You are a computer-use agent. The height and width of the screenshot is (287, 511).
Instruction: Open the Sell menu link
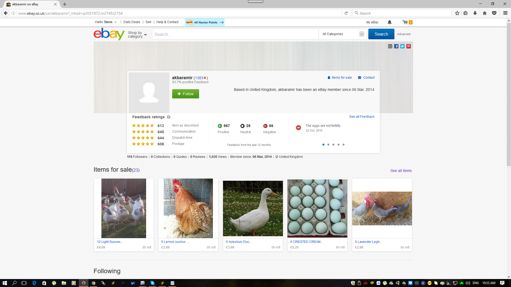point(148,22)
